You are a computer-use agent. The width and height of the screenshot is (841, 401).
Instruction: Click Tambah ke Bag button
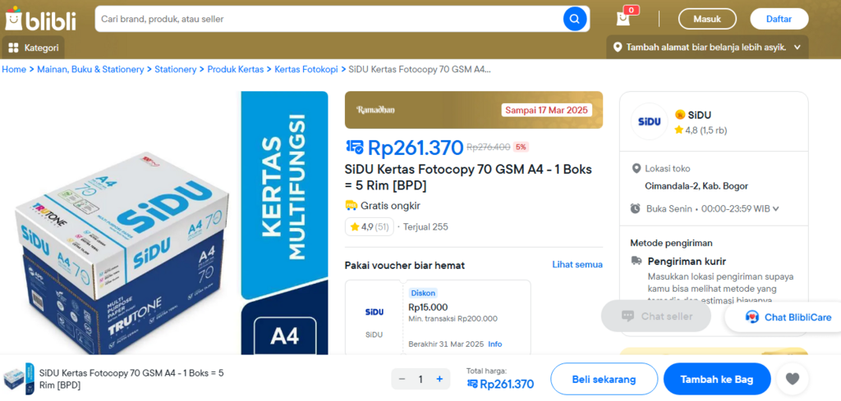(716, 379)
